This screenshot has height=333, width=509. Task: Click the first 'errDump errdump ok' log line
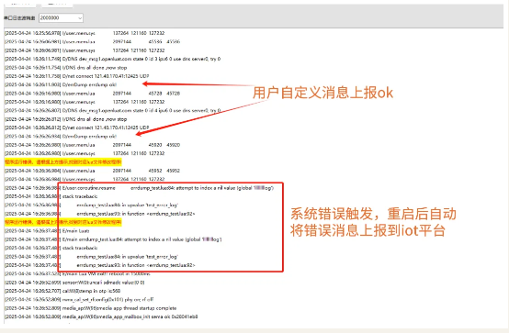click(61, 84)
